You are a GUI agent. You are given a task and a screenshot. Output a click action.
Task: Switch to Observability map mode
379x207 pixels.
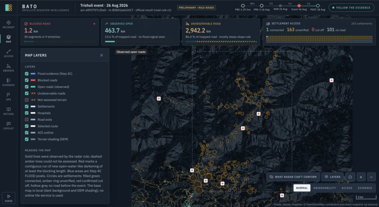pyautogui.click(x=324, y=188)
